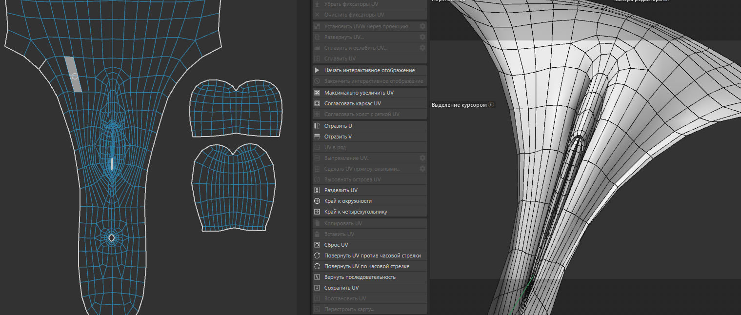Click the Сброс UV reset icon
The width and height of the screenshot is (741, 315).
(317, 245)
